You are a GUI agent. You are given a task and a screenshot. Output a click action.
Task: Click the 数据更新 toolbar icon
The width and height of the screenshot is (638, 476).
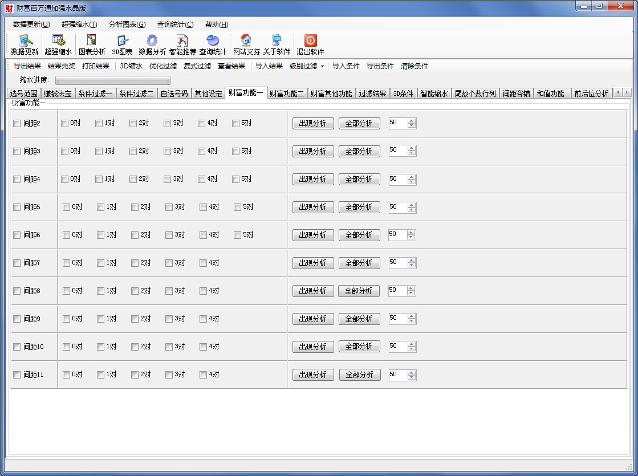point(25,41)
